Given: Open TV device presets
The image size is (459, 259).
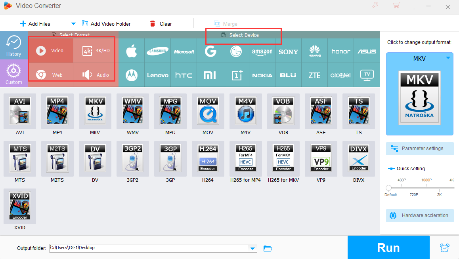Looking at the screenshot, I should pos(367,75).
